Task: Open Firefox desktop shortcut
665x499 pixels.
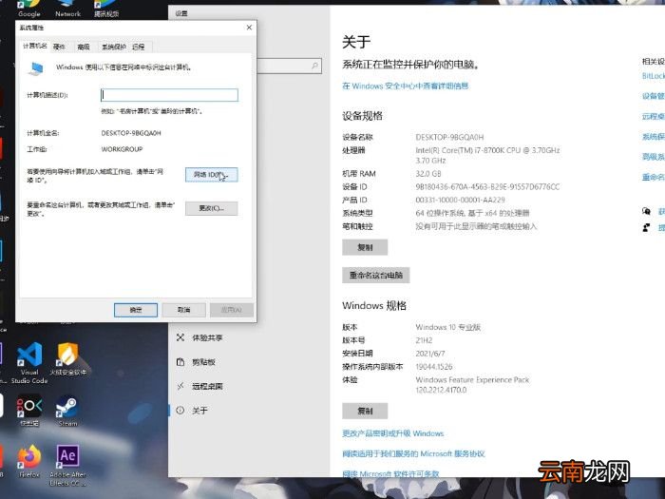Action: pos(29,461)
